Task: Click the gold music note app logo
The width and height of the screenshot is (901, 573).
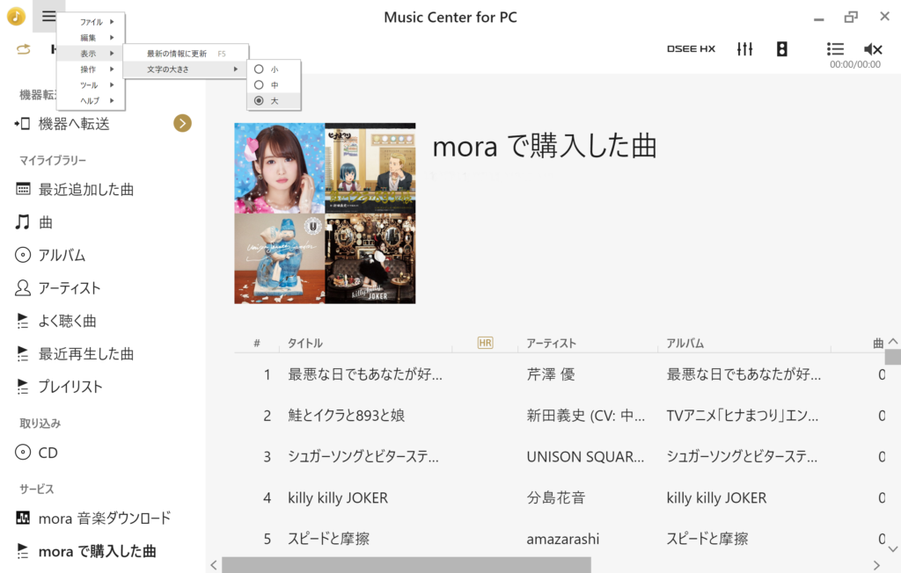Action: (16, 16)
